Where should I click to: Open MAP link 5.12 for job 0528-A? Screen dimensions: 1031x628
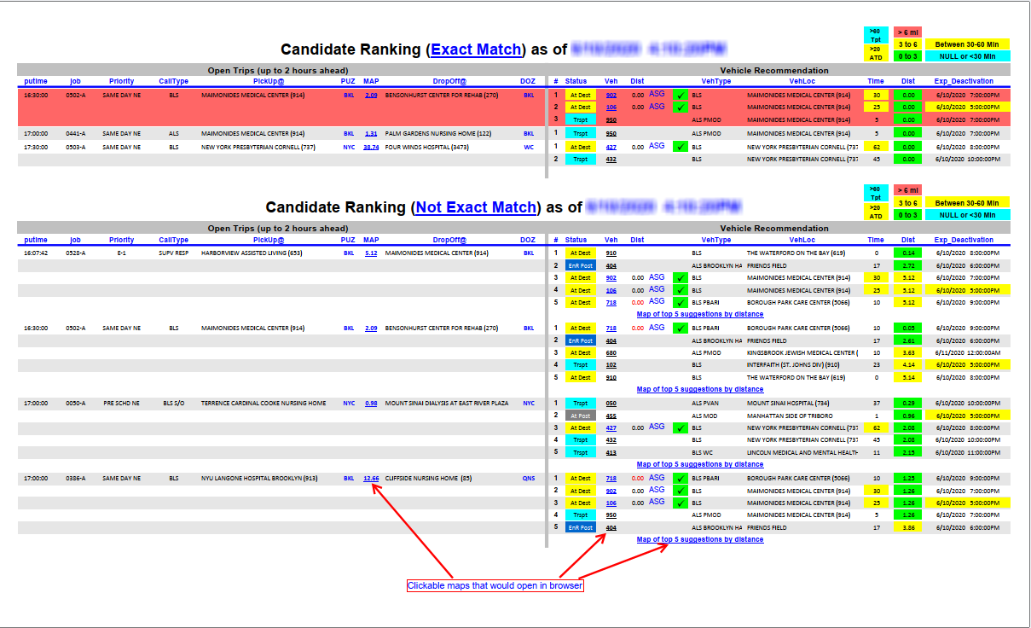(x=371, y=253)
